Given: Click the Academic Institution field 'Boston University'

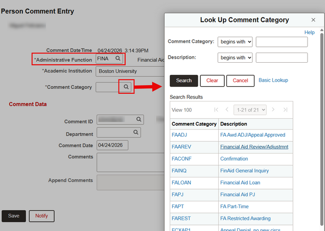Looking at the screenshot, I should coord(131,71).
